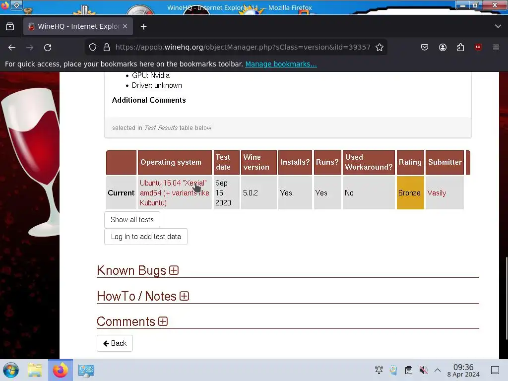Open the Firefox hamburger application menu

(496, 47)
